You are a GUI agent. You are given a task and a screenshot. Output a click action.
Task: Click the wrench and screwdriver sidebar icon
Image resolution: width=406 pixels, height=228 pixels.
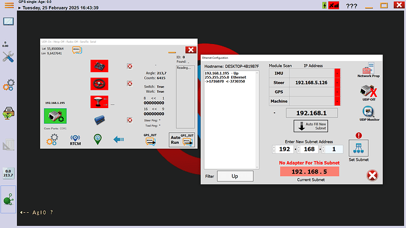point(8,56)
